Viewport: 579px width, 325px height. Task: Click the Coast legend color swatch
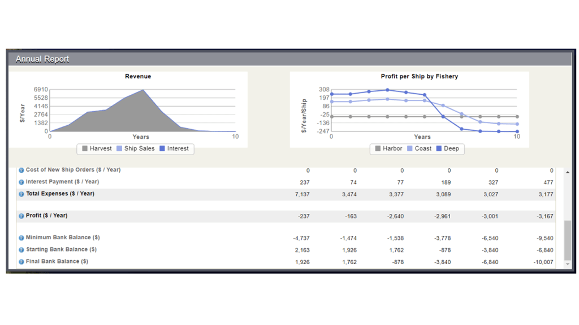[410, 148]
